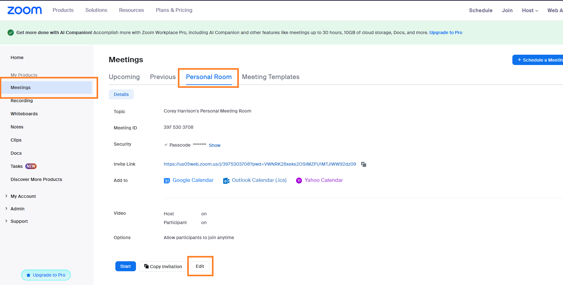Image resolution: width=563 pixels, height=285 pixels.
Task: Add meeting to Google Calendar
Action: tap(193, 180)
